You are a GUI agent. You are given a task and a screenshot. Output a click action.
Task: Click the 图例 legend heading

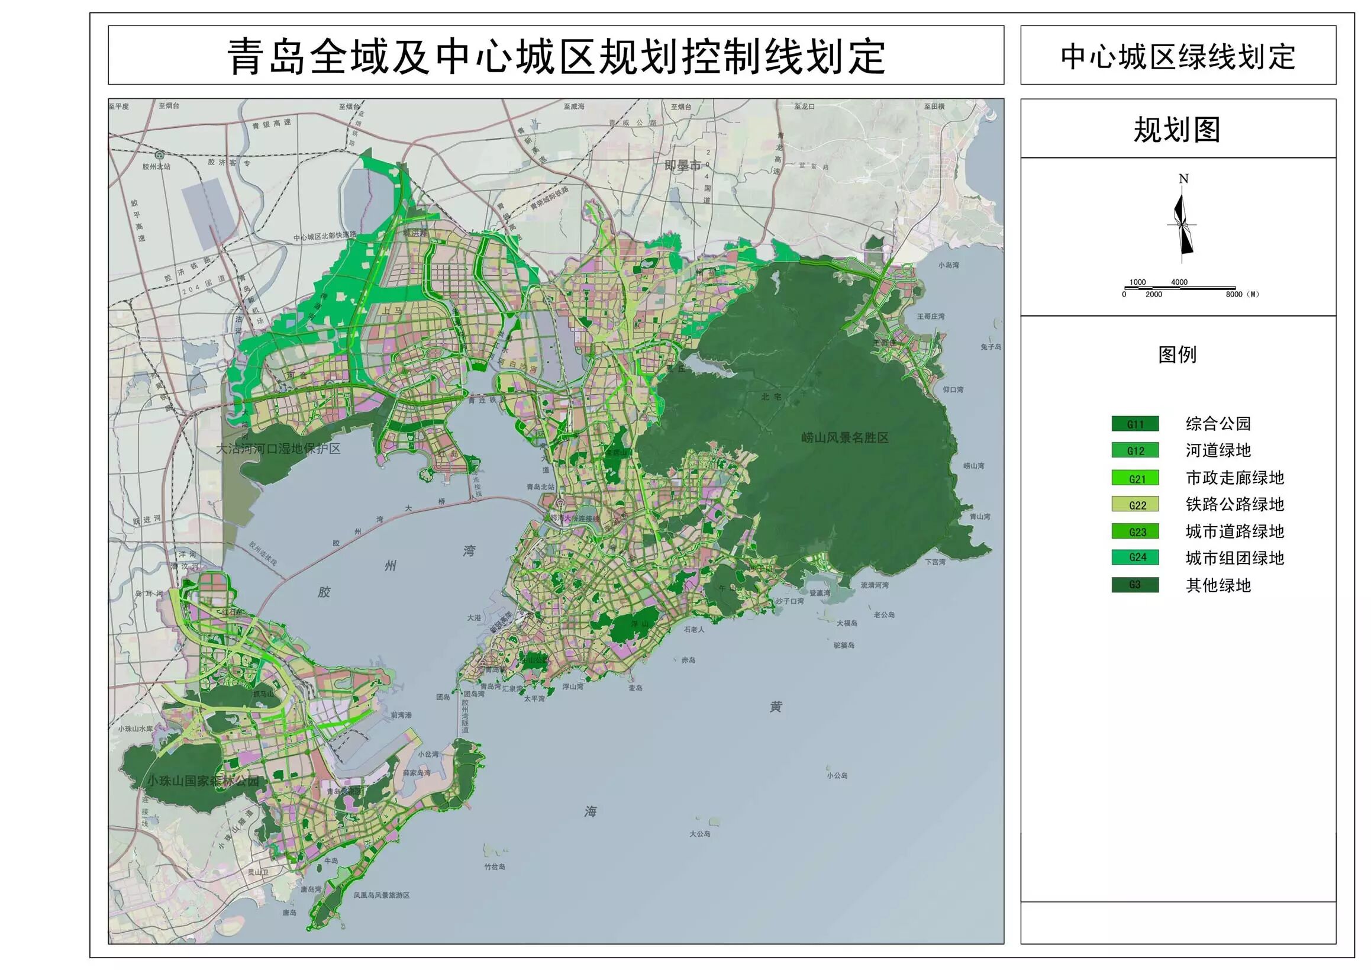(1177, 354)
